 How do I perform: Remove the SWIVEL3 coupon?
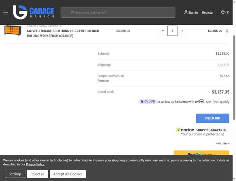pyautogui.click(x=103, y=81)
